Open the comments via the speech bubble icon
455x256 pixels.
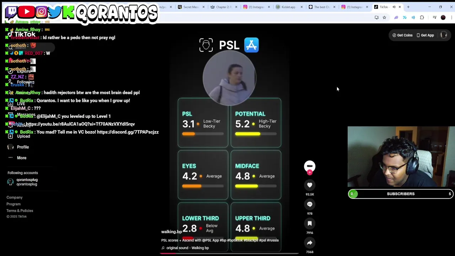click(310, 204)
